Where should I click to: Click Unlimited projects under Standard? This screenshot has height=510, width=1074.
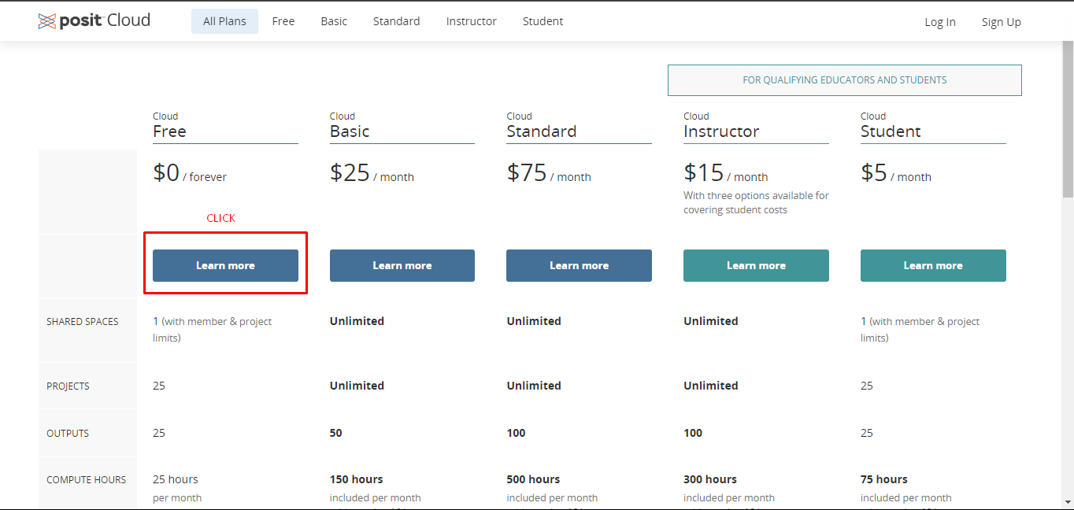click(534, 386)
